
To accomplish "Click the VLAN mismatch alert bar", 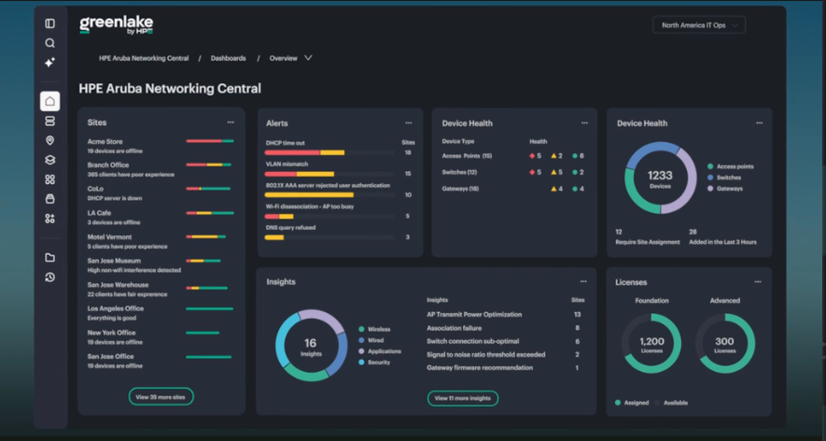I will [329, 174].
